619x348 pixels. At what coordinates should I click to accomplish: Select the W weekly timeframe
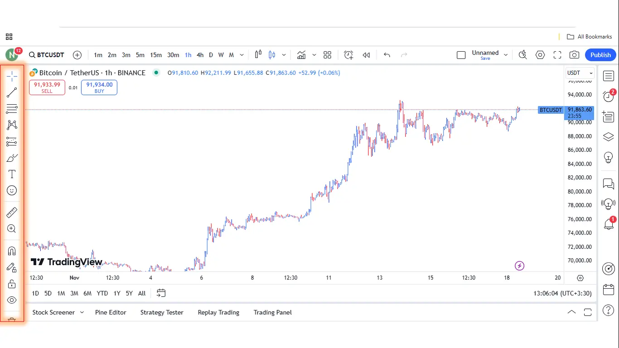pos(221,55)
